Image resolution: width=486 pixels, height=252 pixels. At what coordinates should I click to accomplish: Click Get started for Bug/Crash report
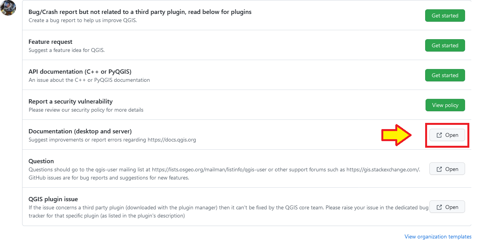pyautogui.click(x=445, y=16)
